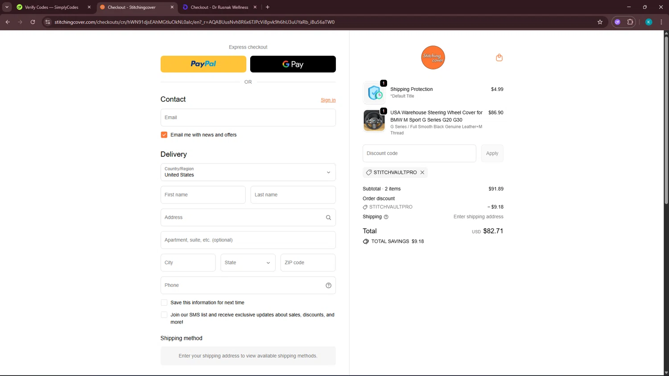Screen dimensions: 669x376
Task: Open the browser extensions puzzle icon
Action: pos(630,22)
